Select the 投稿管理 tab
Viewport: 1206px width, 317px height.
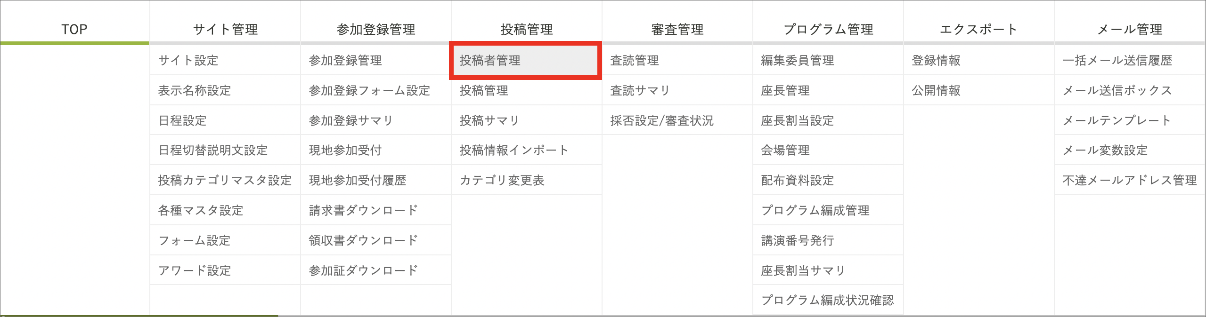[526, 29]
